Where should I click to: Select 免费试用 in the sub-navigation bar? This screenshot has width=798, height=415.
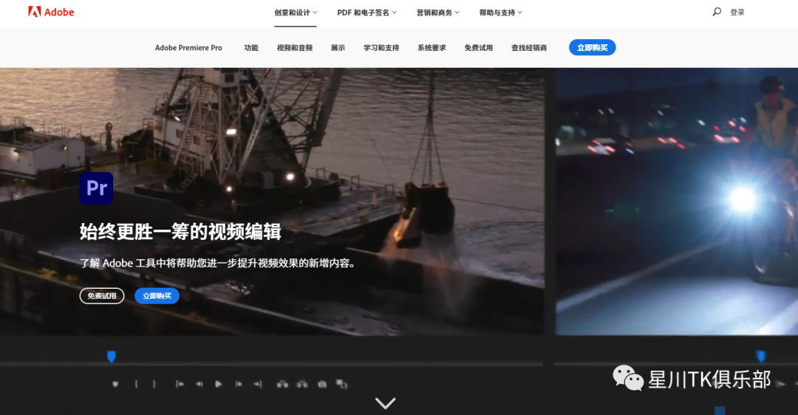pyautogui.click(x=478, y=48)
